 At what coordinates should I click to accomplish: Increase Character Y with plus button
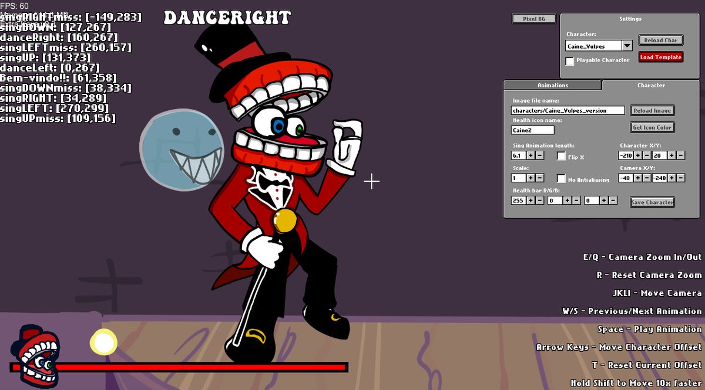672,155
